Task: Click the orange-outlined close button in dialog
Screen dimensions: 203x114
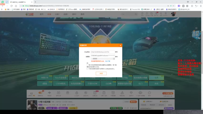Action: point(101,73)
